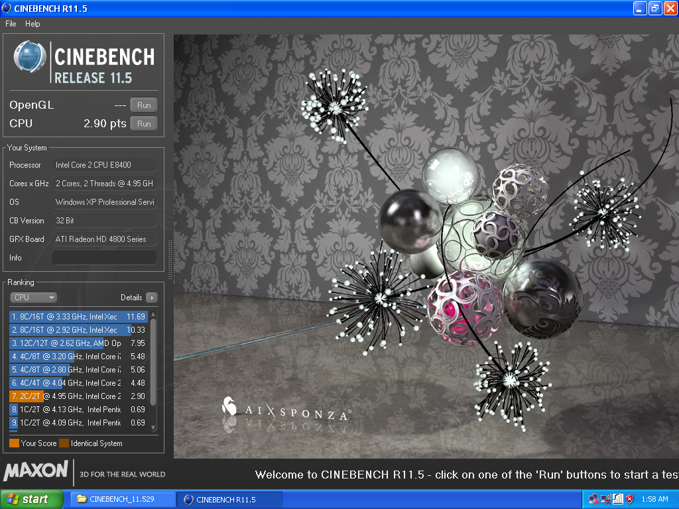This screenshot has height=509, width=679.
Task: Click ranking list scroll down arrow
Action: coord(153,427)
